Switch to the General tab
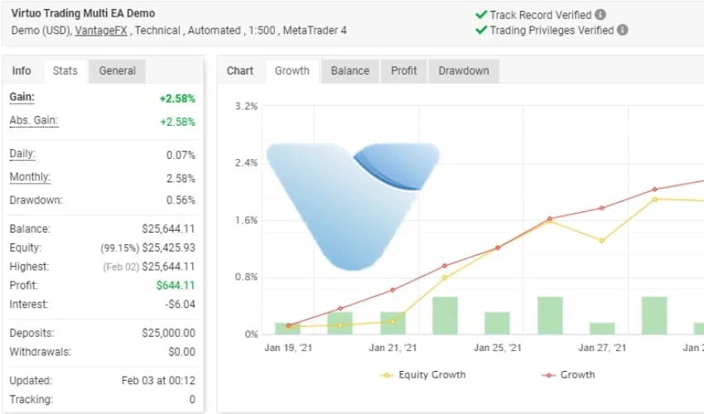704x414 pixels. click(x=117, y=70)
